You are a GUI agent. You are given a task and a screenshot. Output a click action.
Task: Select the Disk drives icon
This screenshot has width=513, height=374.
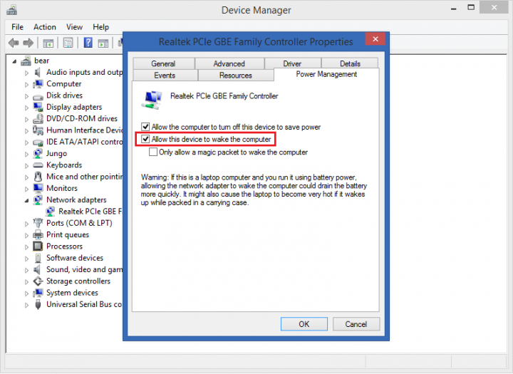(38, 96)
